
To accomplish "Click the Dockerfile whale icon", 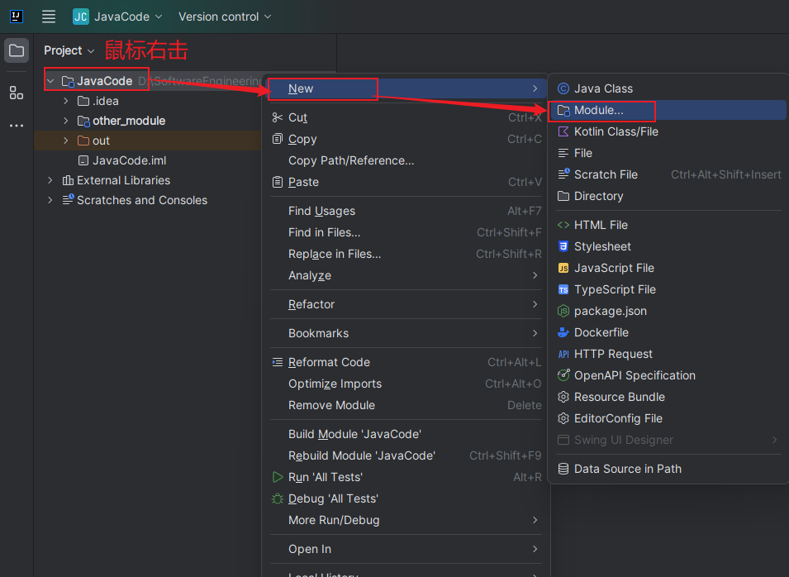I will (563, 332).
